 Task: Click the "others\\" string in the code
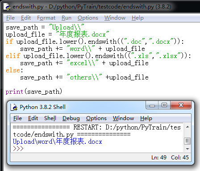[x=84, y=77]
